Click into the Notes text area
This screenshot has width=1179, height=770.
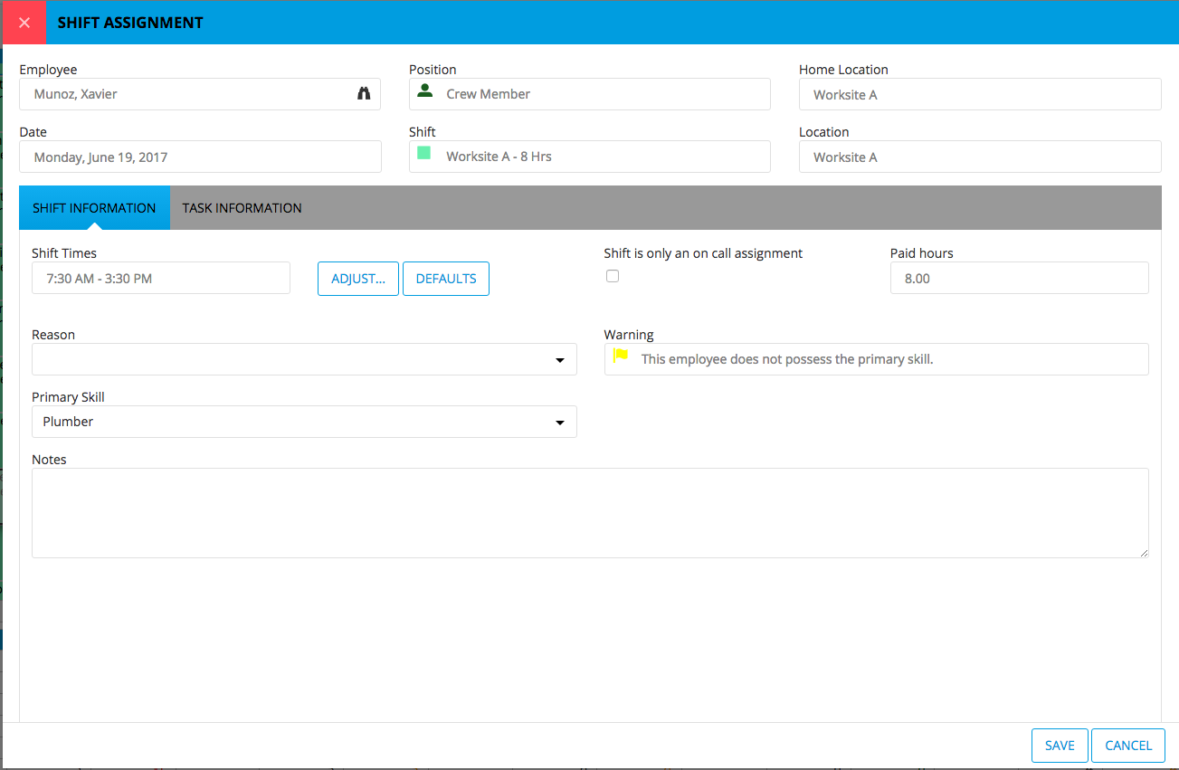(x=590, y=513)
